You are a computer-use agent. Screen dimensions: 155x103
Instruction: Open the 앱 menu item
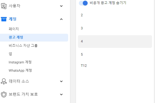point(10,54)
